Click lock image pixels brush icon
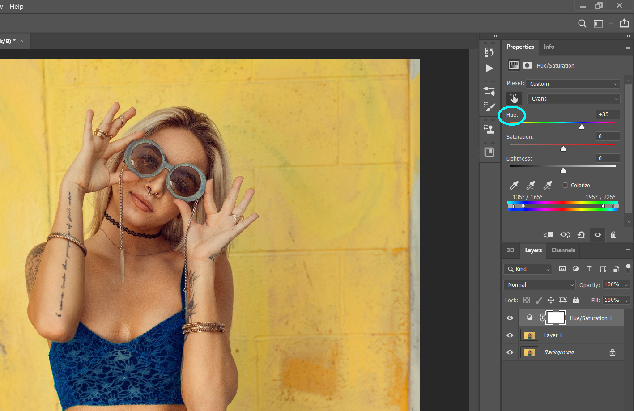The width and height of the screenshot is (634, 411). pos(539,300)
